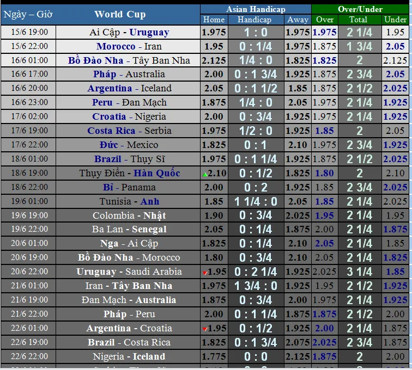Image resolution: width=412 pixels, height=370 pixels.
Task: Click the Nga - Ai Cập match name
Action: point(129,244)
